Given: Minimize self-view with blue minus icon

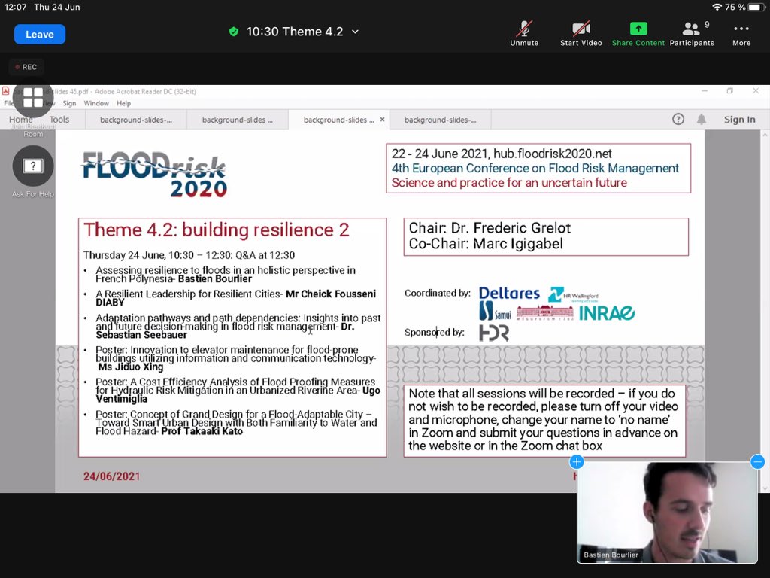Looking at the screenshot, I should click(x=757, y=461).
